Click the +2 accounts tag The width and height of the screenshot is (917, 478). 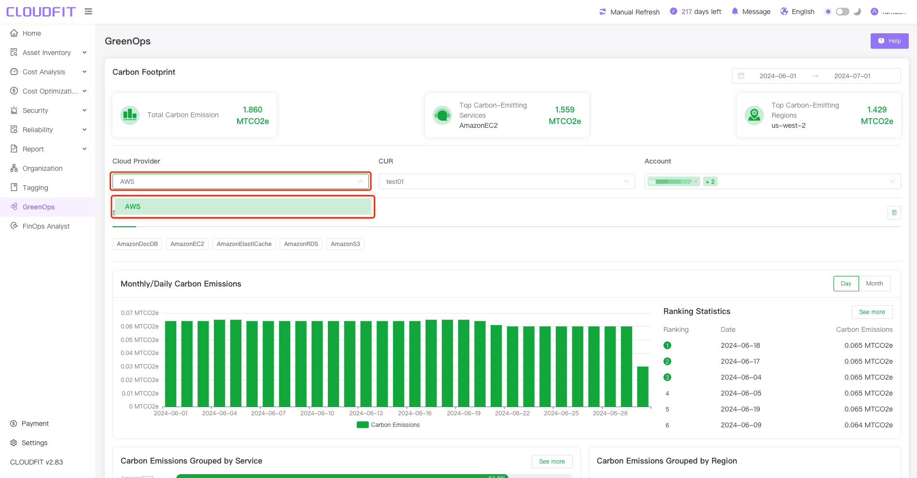pos(710,181)
